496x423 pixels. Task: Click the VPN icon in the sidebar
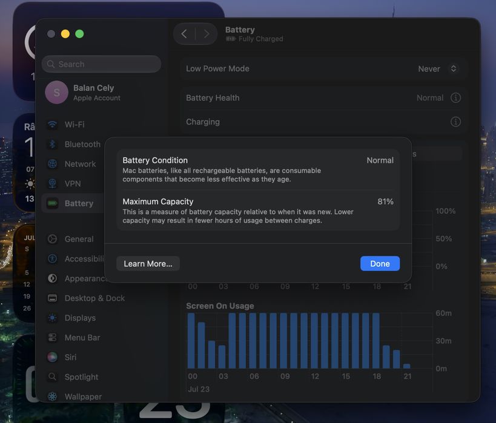coord(52,183)
